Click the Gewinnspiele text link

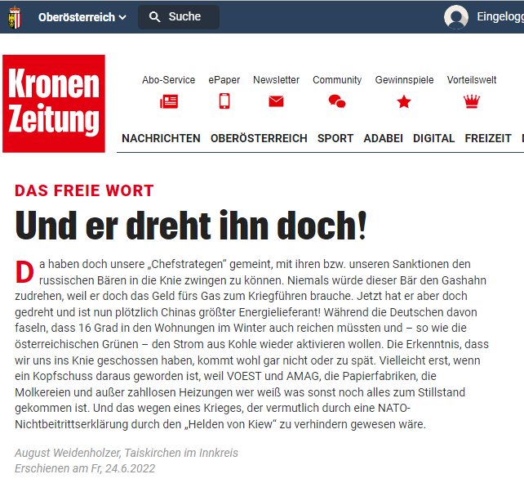click(404, 80)
